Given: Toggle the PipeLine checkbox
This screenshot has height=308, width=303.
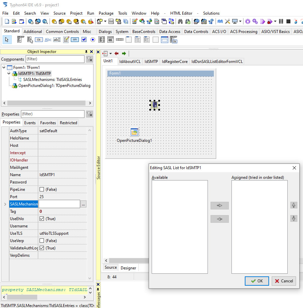Looking at the screenshot, I should (42, 189).
